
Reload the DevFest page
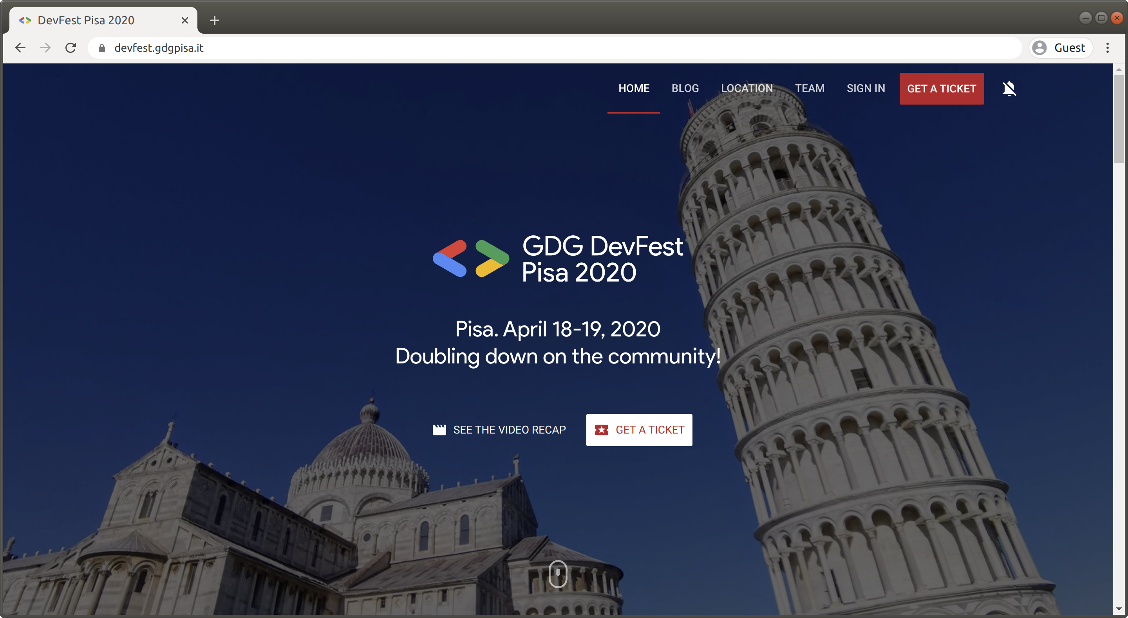[x=70, y=48]
